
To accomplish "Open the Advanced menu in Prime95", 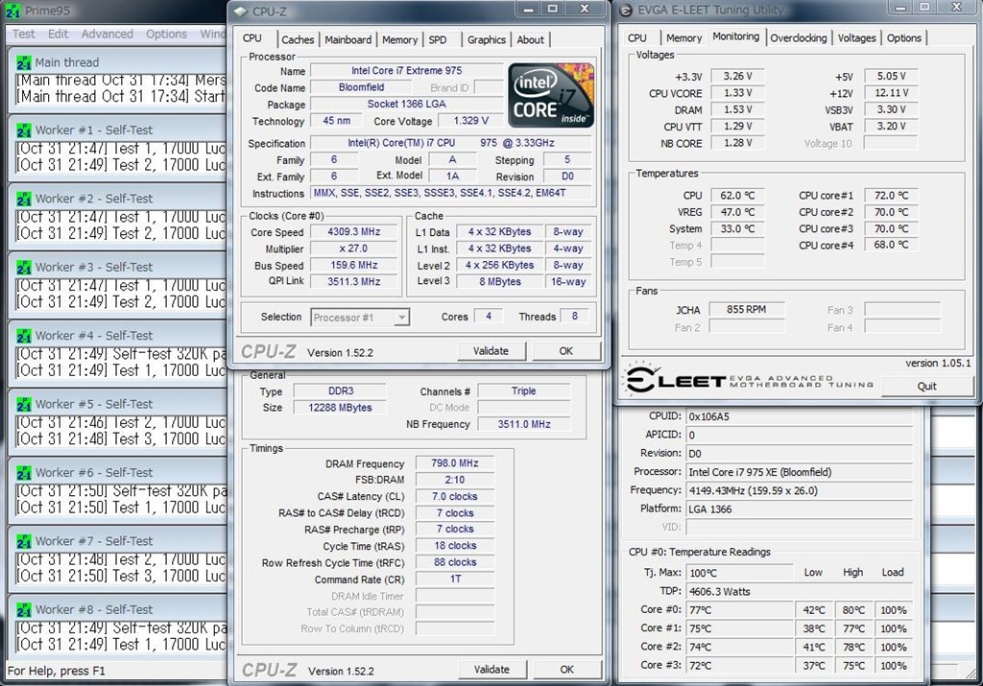I will [x=107, y=34].
